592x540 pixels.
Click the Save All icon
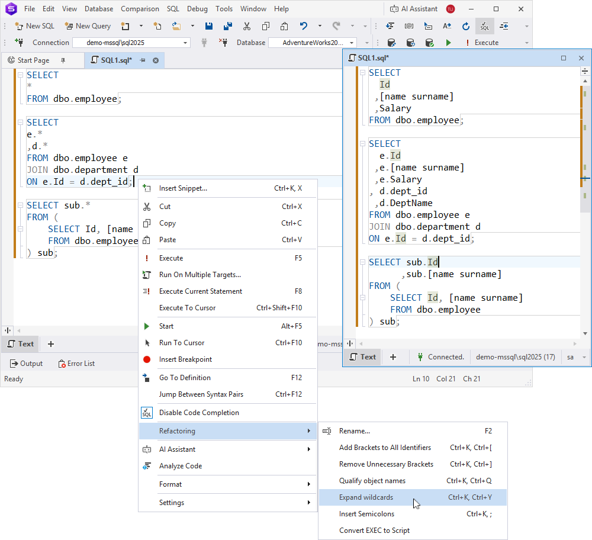[x=228, y=26]
